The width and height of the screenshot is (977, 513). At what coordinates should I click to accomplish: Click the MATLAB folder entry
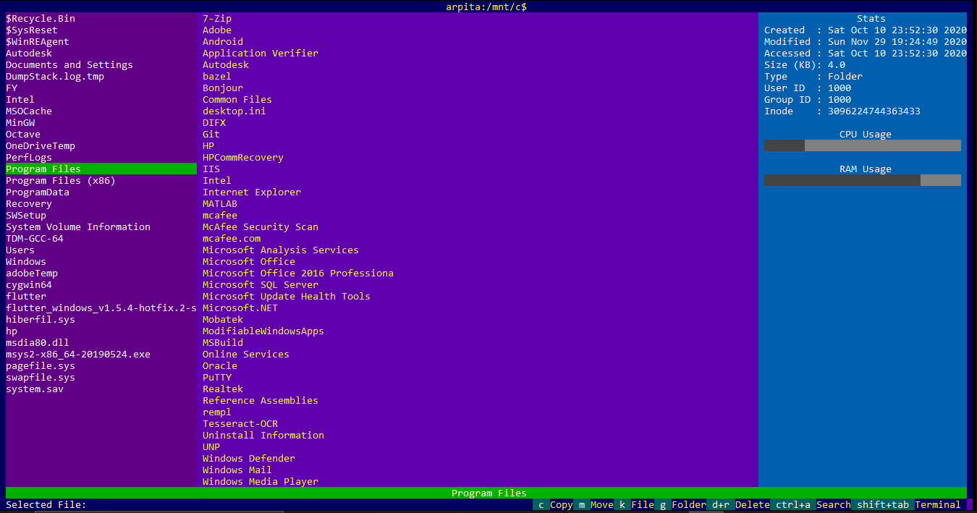[x=220, y=203]
